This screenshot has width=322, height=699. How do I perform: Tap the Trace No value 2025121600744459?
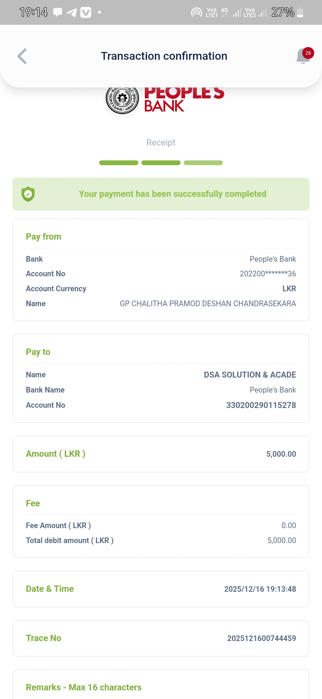(261, 638)
